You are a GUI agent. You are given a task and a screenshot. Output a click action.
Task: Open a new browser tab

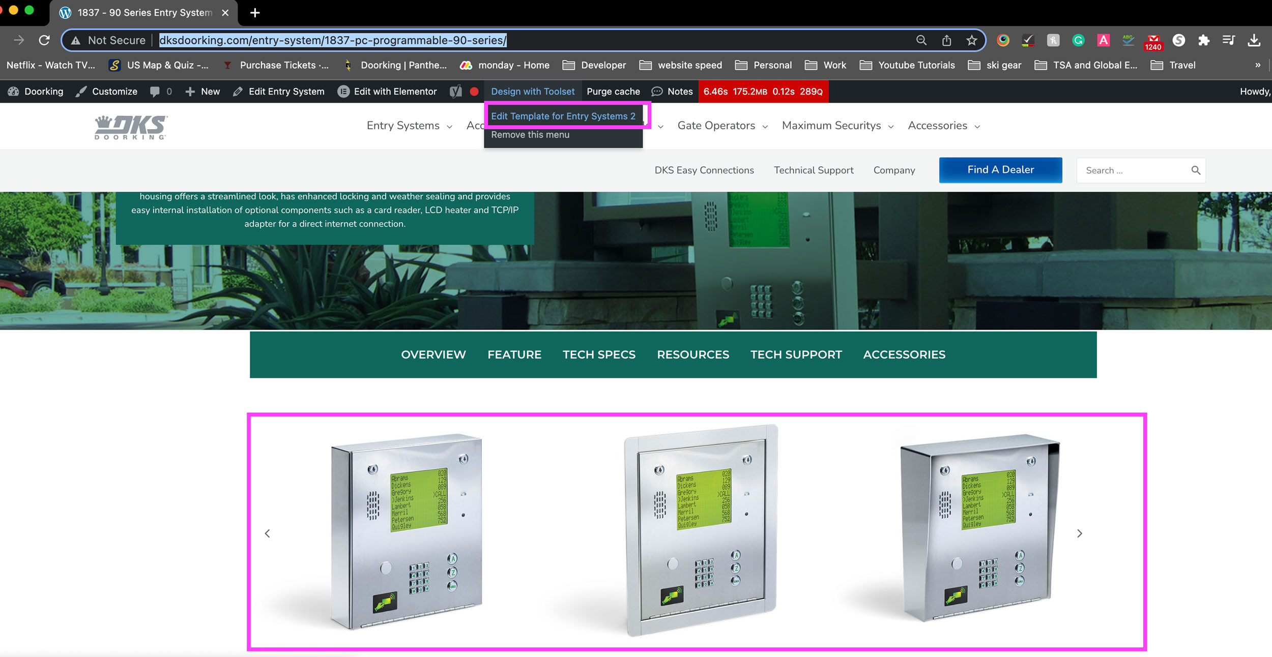(255, 13)
